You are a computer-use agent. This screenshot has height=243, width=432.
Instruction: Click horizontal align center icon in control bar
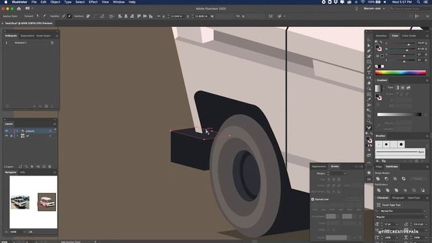point(126,16)
